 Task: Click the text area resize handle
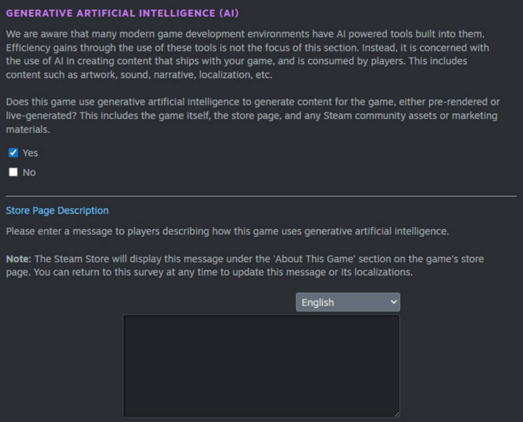[x=397, y=415]
